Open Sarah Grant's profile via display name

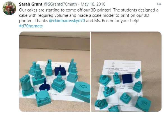coord(31,4)
